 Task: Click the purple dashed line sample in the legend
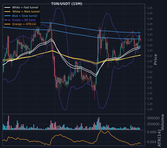(7, 20)
